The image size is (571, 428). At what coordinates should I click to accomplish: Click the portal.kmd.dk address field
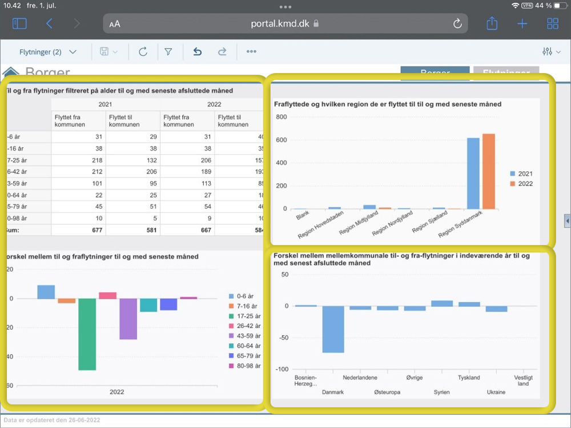(284, 23)
